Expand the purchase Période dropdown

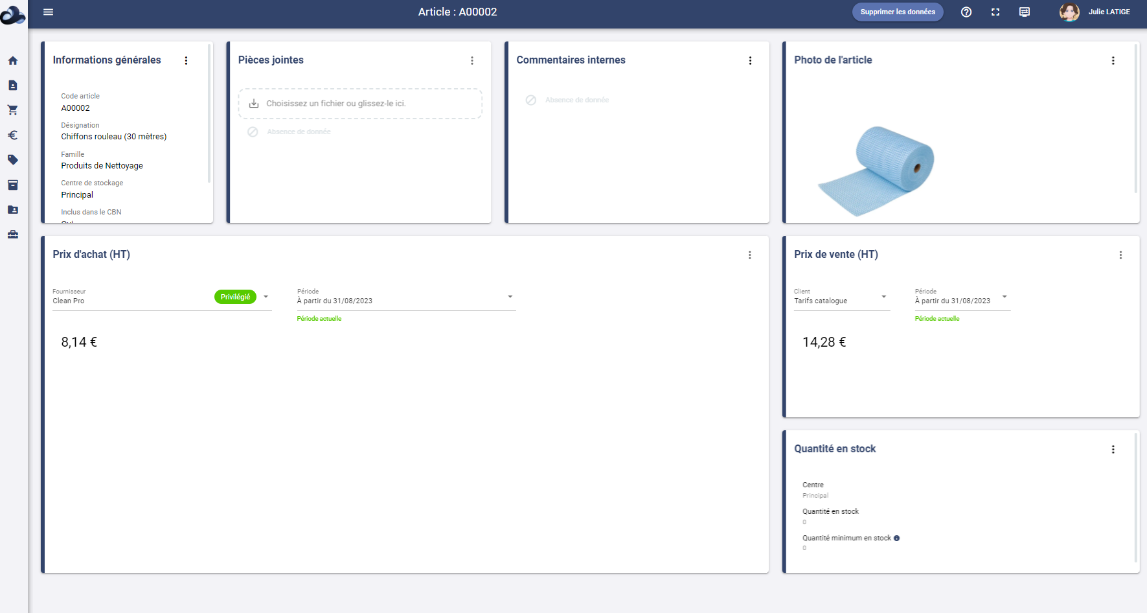(x=510, y=297)
